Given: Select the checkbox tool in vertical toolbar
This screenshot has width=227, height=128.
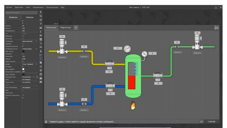Looking at the screenshot, I should (41, 63).
